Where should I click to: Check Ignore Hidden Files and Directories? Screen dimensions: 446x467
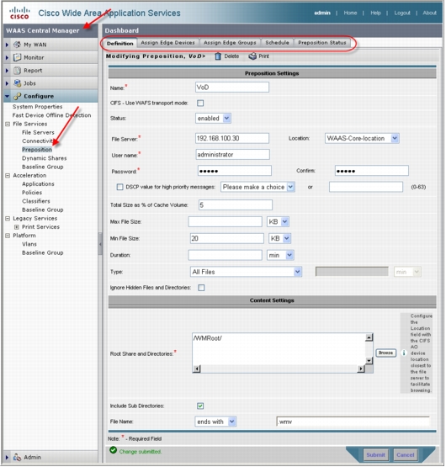pos(201,288)
